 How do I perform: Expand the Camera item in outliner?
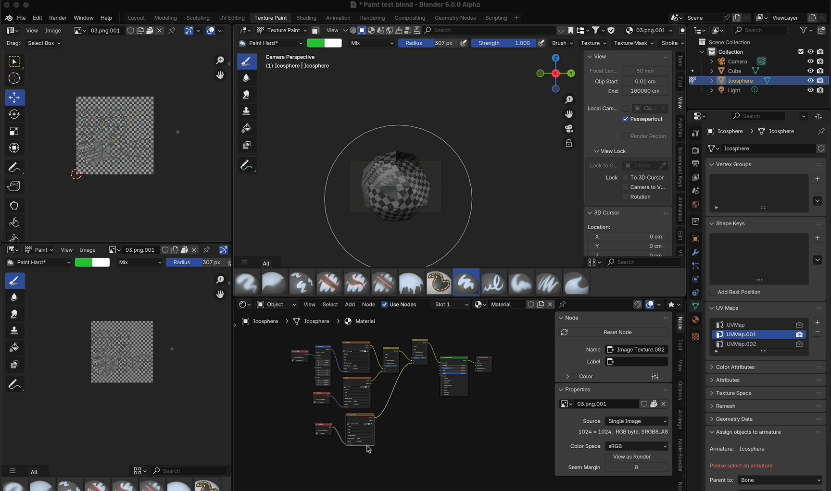(712, 61)
